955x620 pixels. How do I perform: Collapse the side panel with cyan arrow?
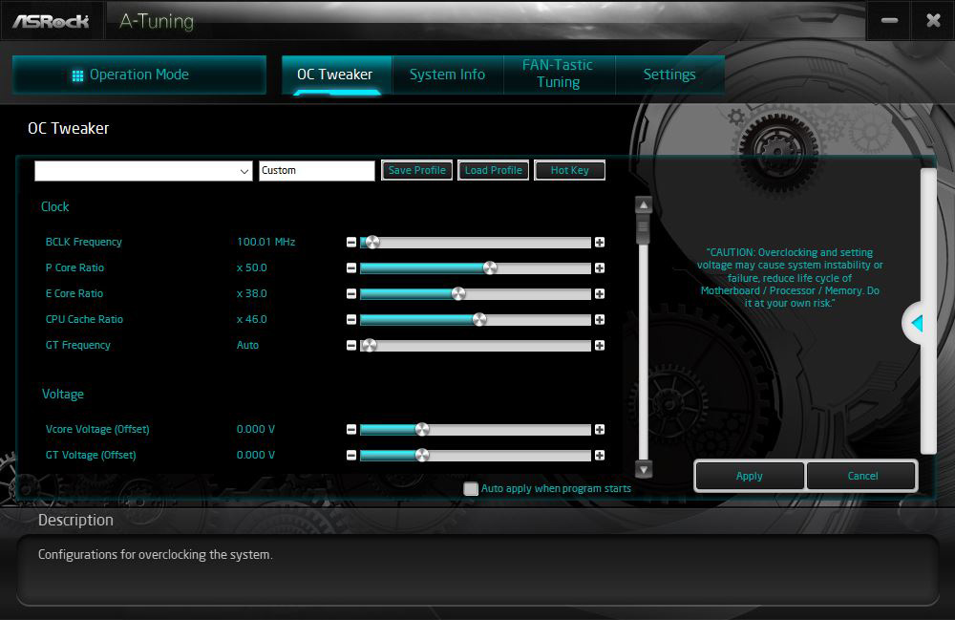click(x=917, y=324)
